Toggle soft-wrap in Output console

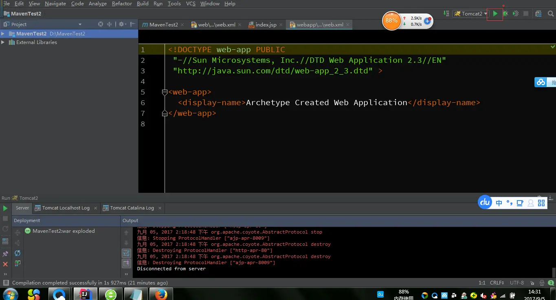126,253
